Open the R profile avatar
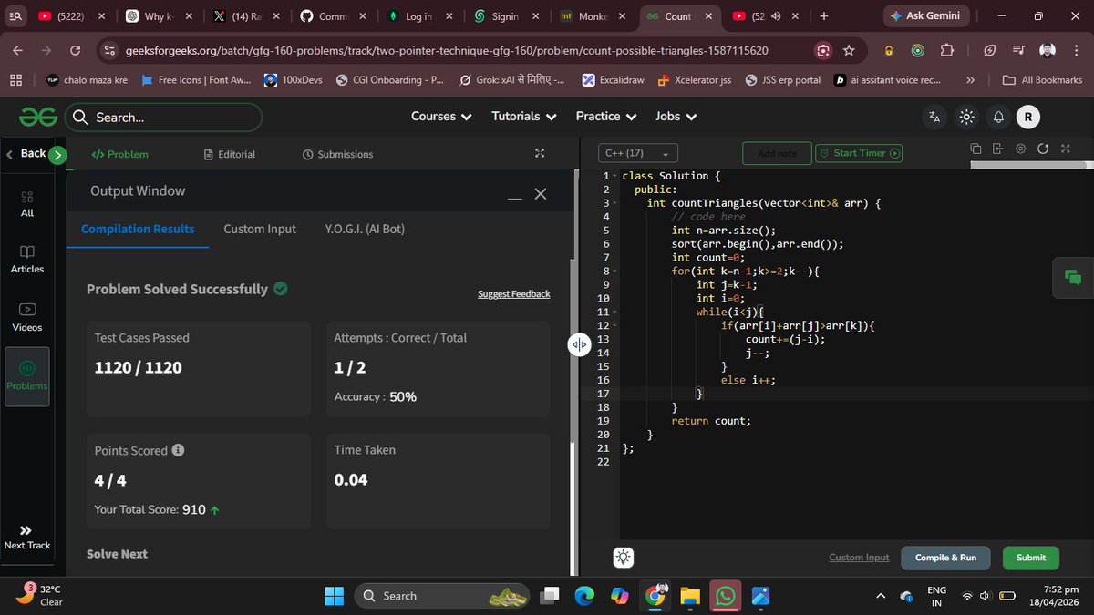The width and height of the screenshot is (1094, 615). pyautogui.click(x=1028, y=117)
